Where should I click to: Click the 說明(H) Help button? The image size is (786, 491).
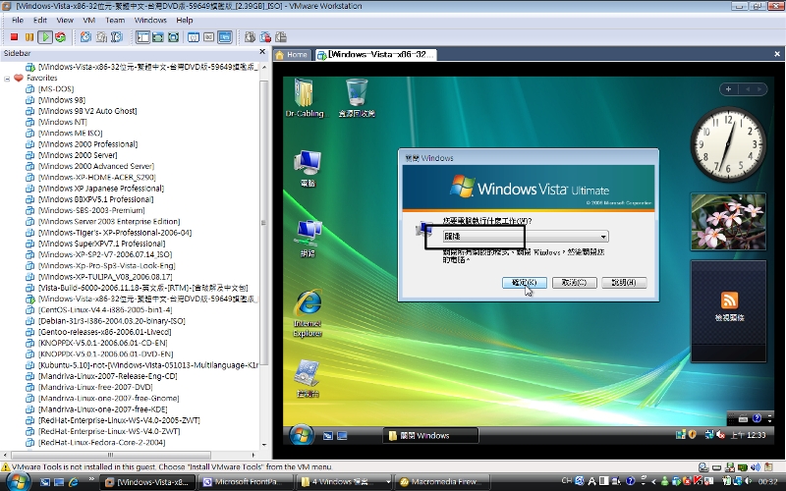(x=624, y=283)
